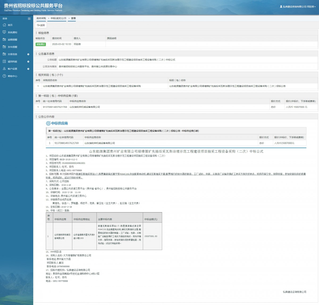This screenshot has height=305, width=319.
Task: Click the 联系电话 18786566888 line
Action: tap(58, 266)
